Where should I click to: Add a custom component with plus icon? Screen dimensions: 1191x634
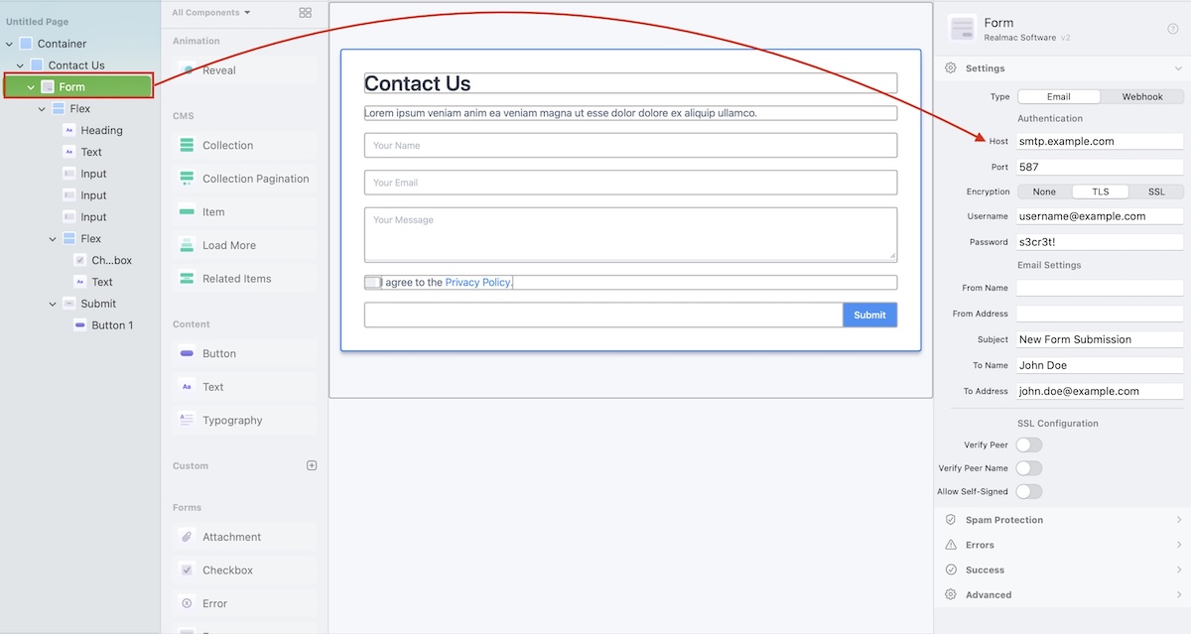point(312,465)
